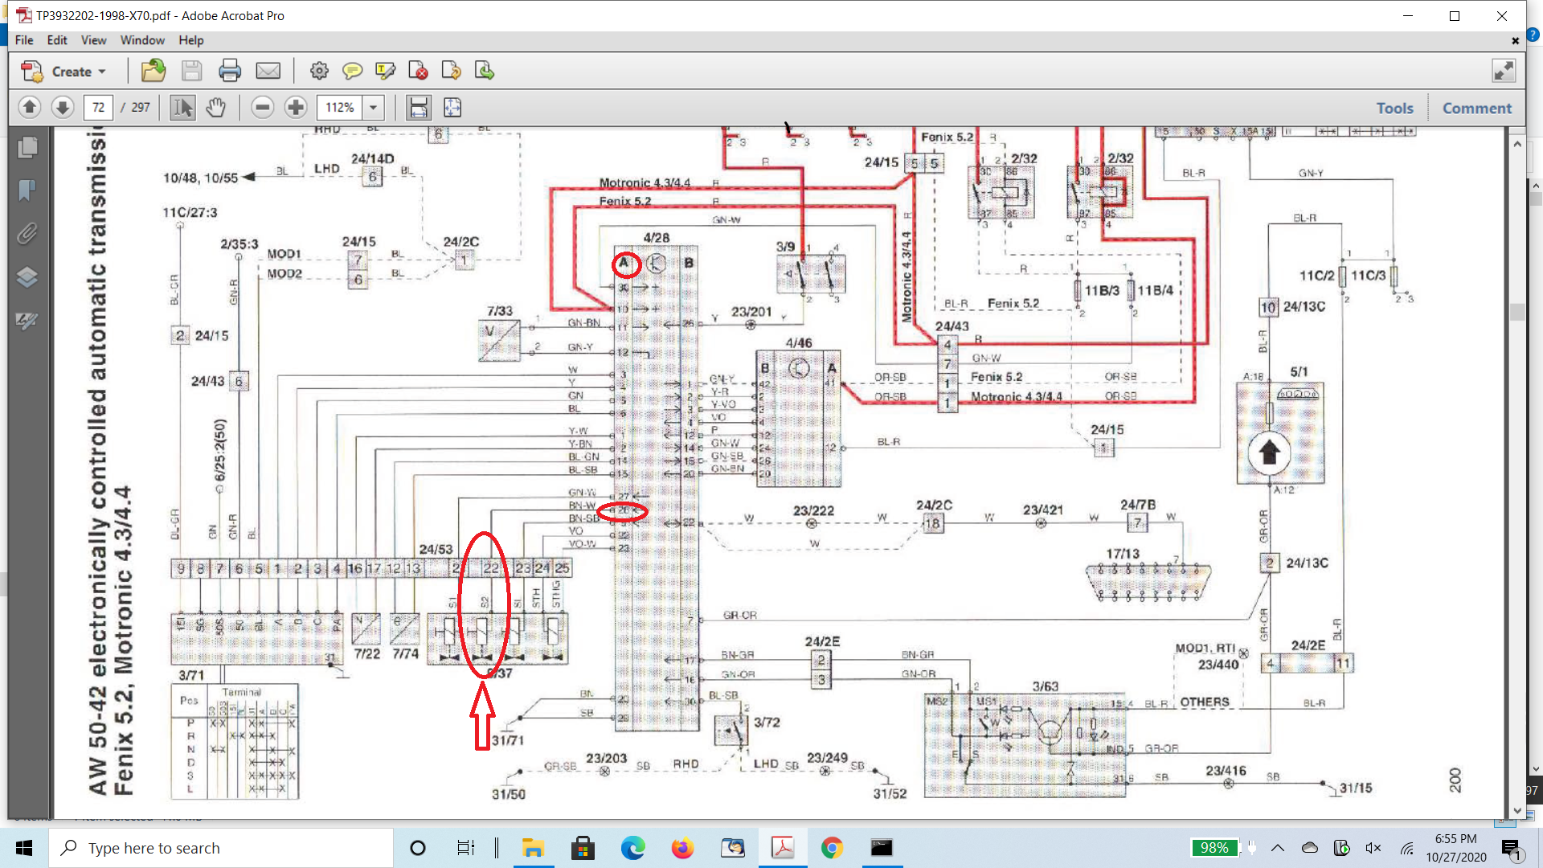Open the Tools pane
Image resolution: width=1543 pixels, height=868 pixels.
1394,108
